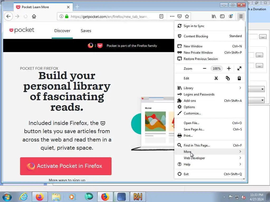Select Open File... menu entry
Screen dimensions: 270x202
click(x=209, y=123)
